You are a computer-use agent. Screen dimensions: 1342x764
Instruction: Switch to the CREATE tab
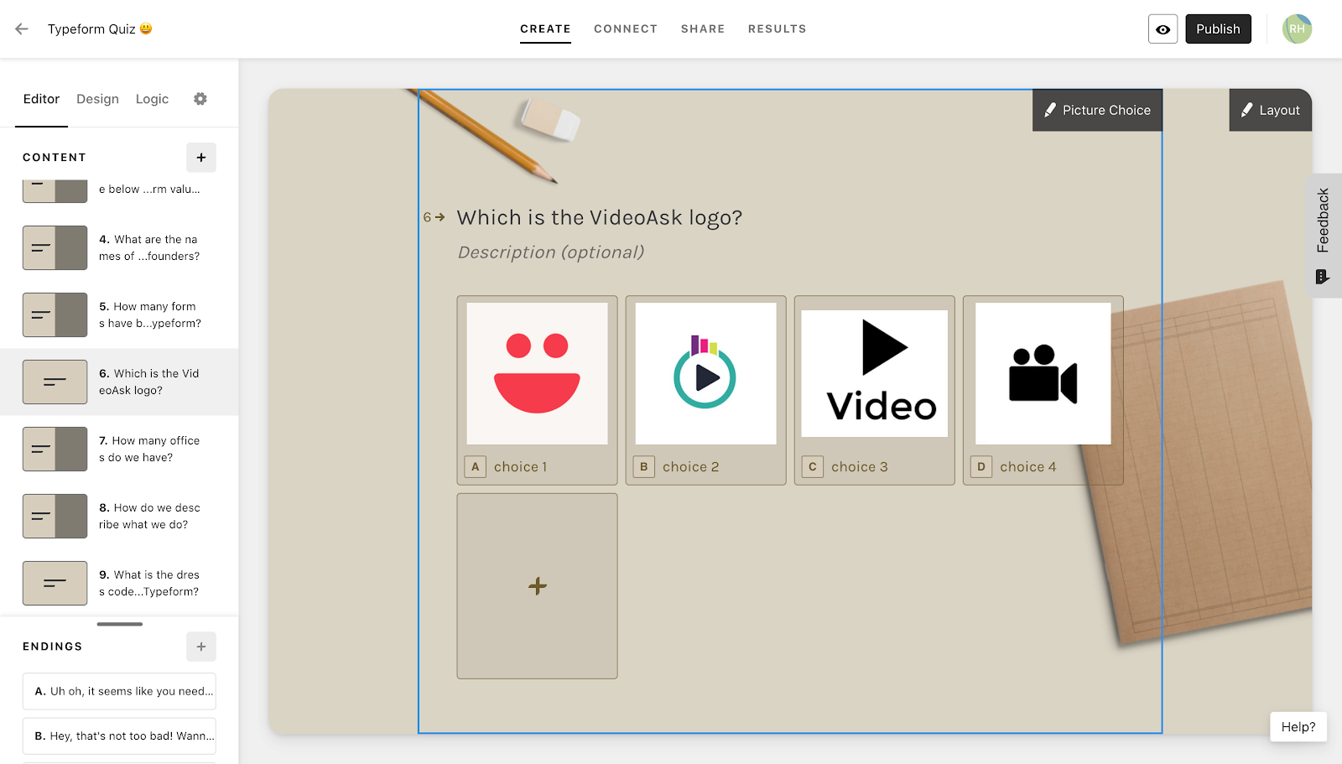pyautogui.click(x=545, y=29)
